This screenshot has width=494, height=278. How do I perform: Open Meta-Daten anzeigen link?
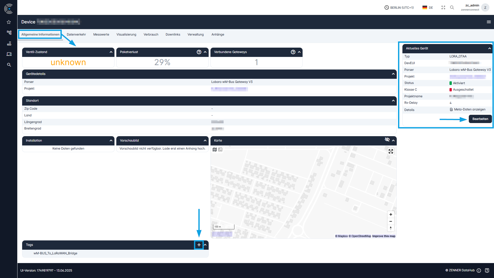(468, 109)
